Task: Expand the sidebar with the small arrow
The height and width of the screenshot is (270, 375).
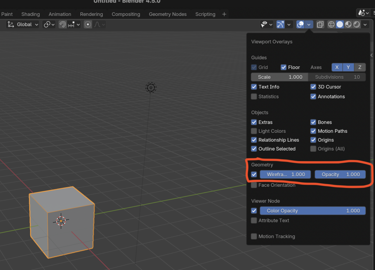Action: pyautogui.click(x=371, y=55)
